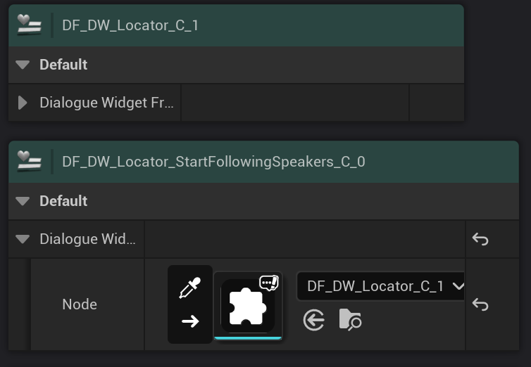
Task: Select the DF_DW_Locator_StartFollowingSpeakers_C_0 header title
Action: [213, 162]
